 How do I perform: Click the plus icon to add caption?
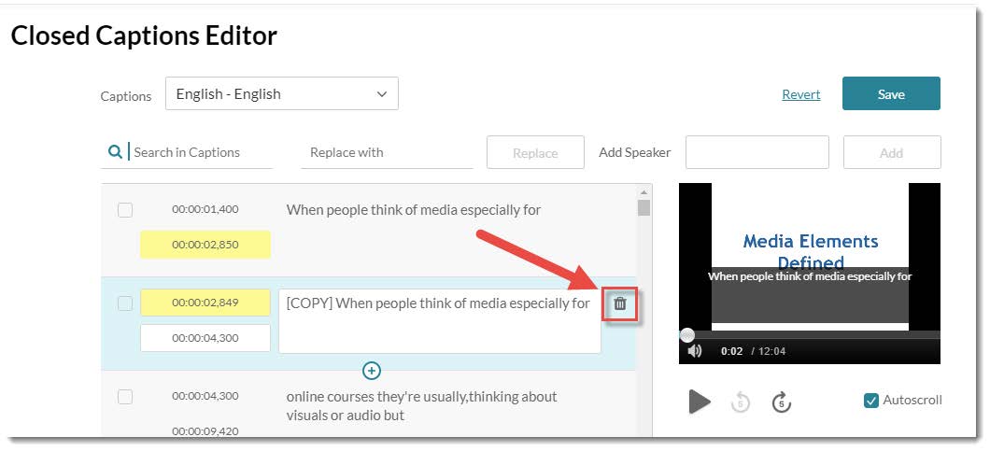tap(371, 371)
